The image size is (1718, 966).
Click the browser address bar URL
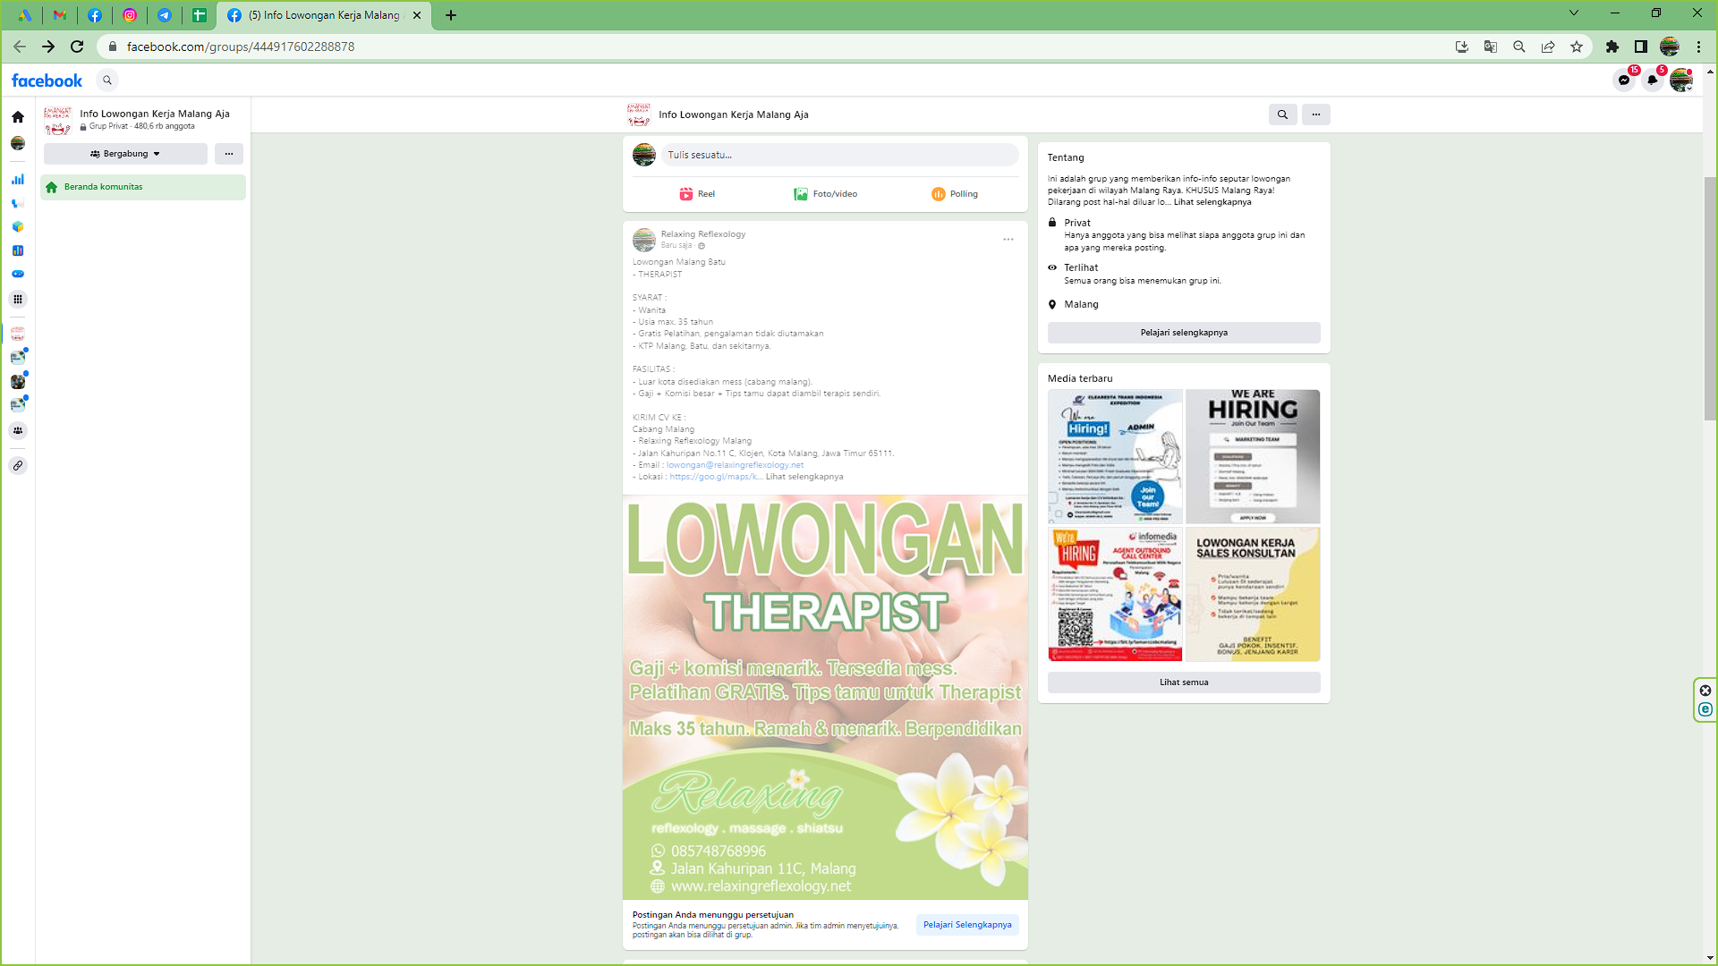(241, 47)
